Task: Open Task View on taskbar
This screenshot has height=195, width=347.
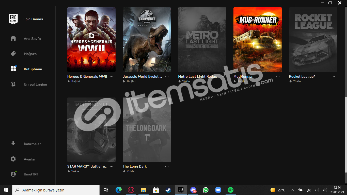Action: pyautogui.click(x=106, y=190)
